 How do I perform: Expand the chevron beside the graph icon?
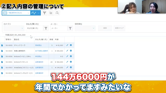pyautogui.click(x=38, y=13)
